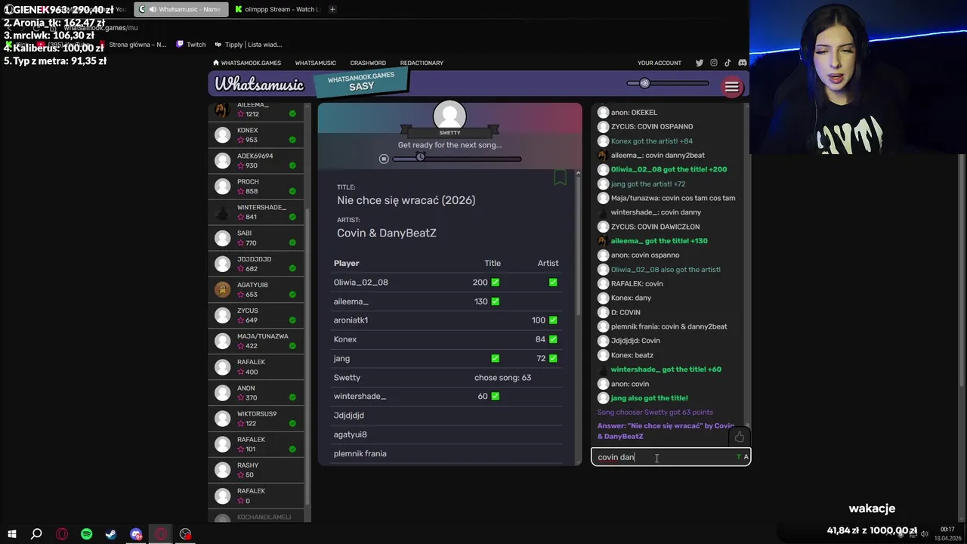Click Oliwia_02_08's title checkmark

point(496,283)
